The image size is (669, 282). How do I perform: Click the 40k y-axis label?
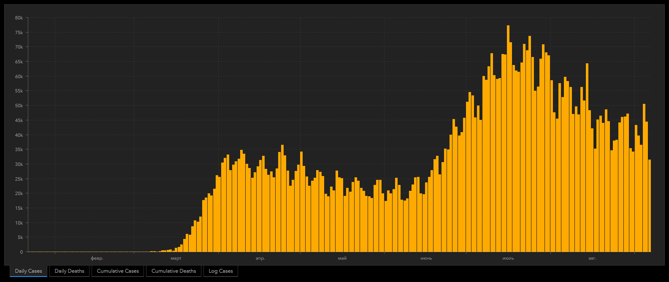click(19, 135)
